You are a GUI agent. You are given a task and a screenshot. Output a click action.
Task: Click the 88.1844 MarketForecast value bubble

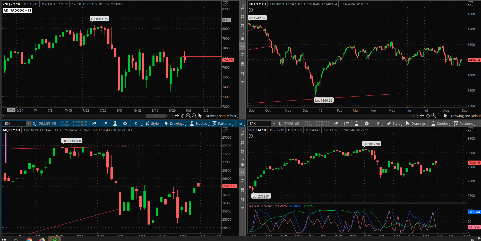(474, 212)
